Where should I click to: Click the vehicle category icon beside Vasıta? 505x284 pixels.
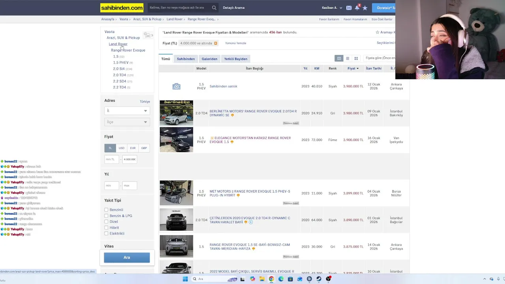(148, 35)
